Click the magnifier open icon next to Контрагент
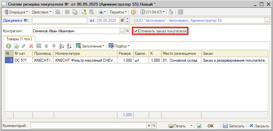The width and height of the screenshot is (273, 131). [127, 31]
